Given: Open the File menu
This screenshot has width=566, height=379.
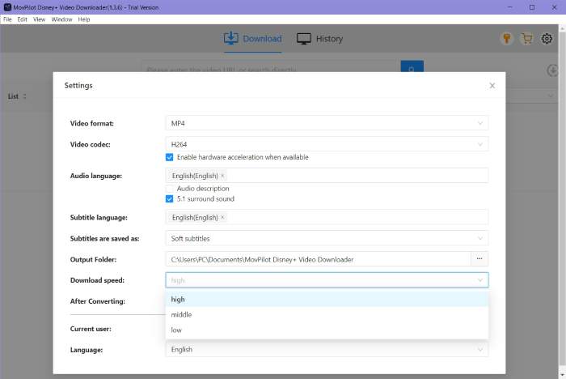Looking at the screenshot, I should (7, 19).
